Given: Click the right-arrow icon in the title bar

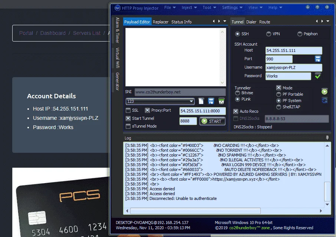Looking at the screenshot, I should click(x=327, y=7).
